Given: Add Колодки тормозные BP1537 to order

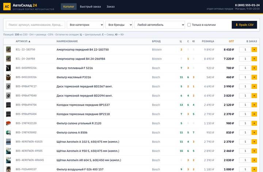Looking at the screenshot, I should pos(254,105).
